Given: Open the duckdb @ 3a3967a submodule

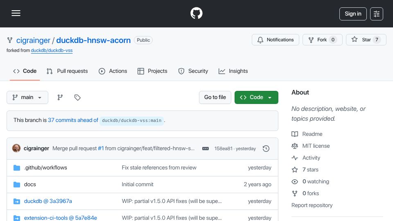Looking at the screenshot, I should pos(48,201).
